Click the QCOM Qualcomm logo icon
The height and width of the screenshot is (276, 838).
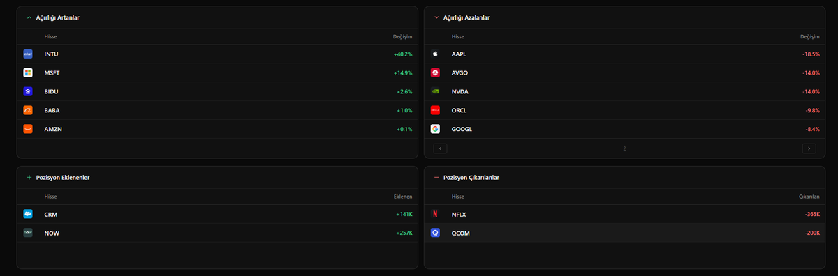[435, 233]
